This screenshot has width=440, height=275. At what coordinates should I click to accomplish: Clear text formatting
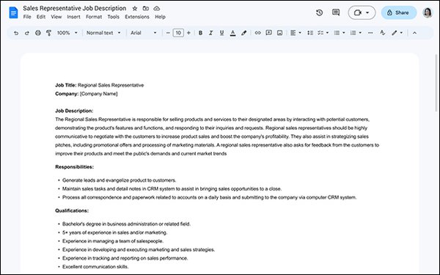click(382, 33)
